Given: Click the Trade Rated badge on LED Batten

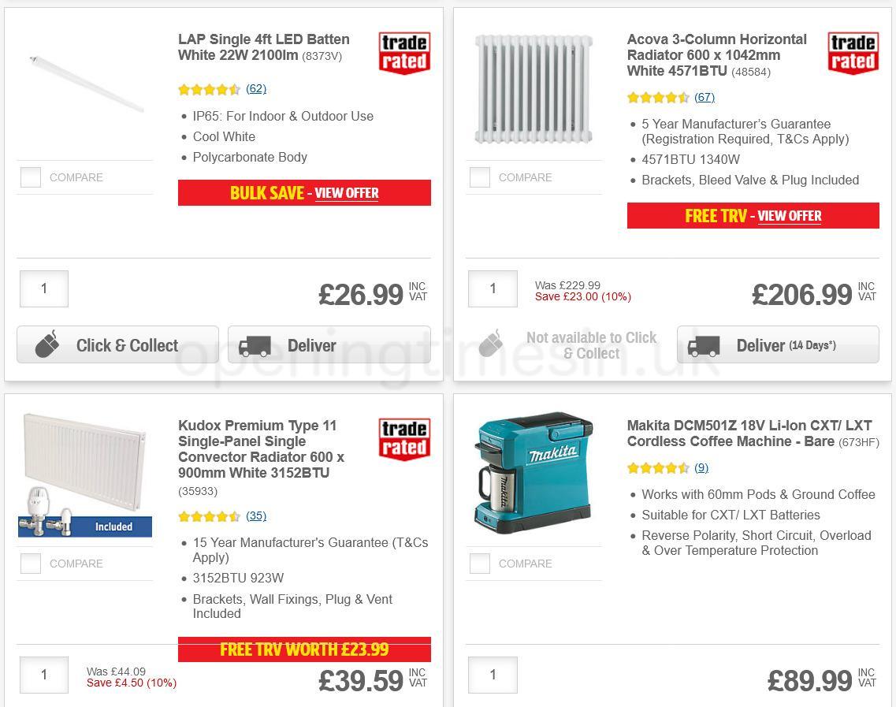Looking at the screenshot, I should [404, 52].
